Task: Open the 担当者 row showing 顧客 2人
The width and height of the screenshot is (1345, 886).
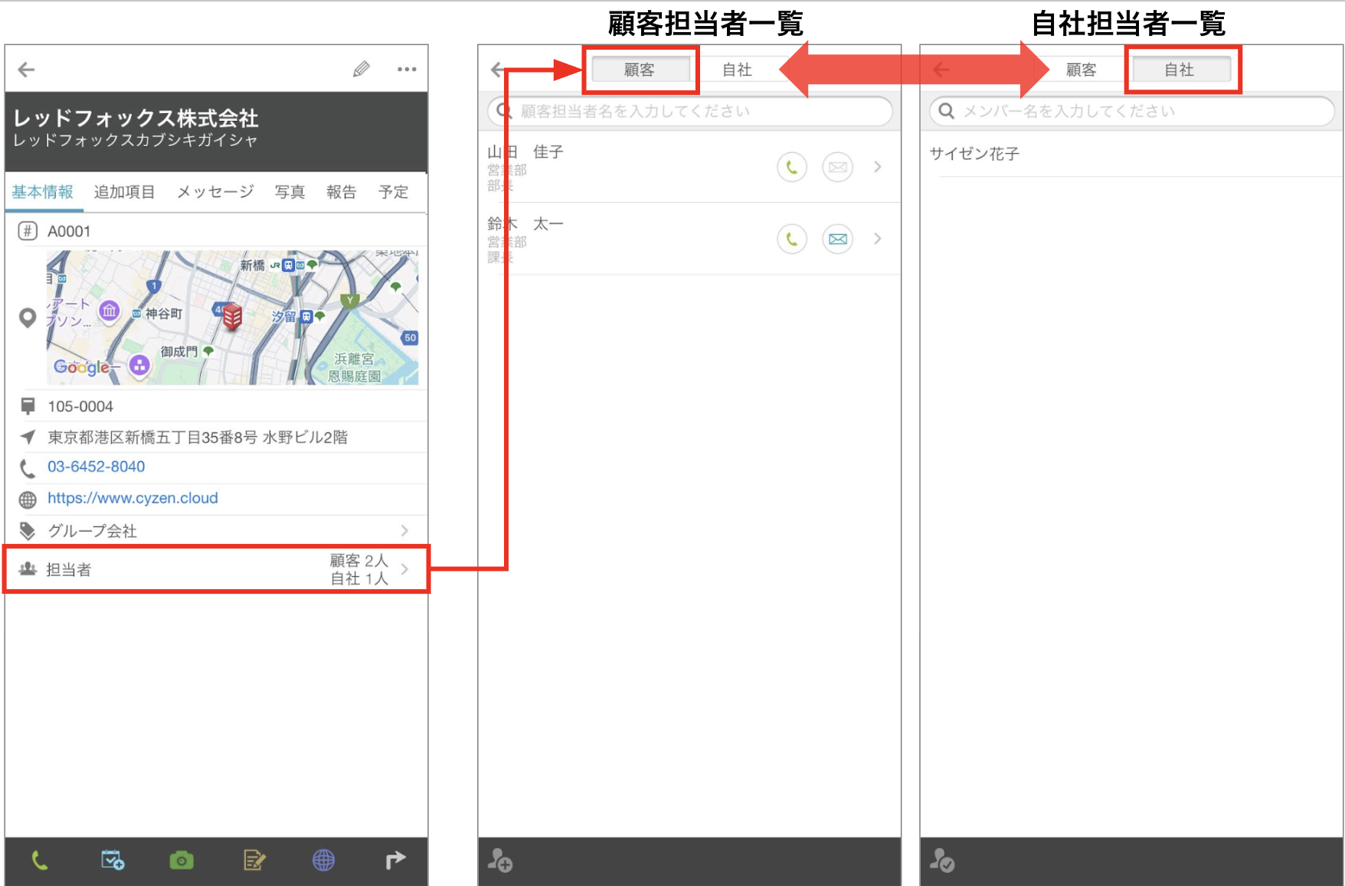Action: coord(216,569)
